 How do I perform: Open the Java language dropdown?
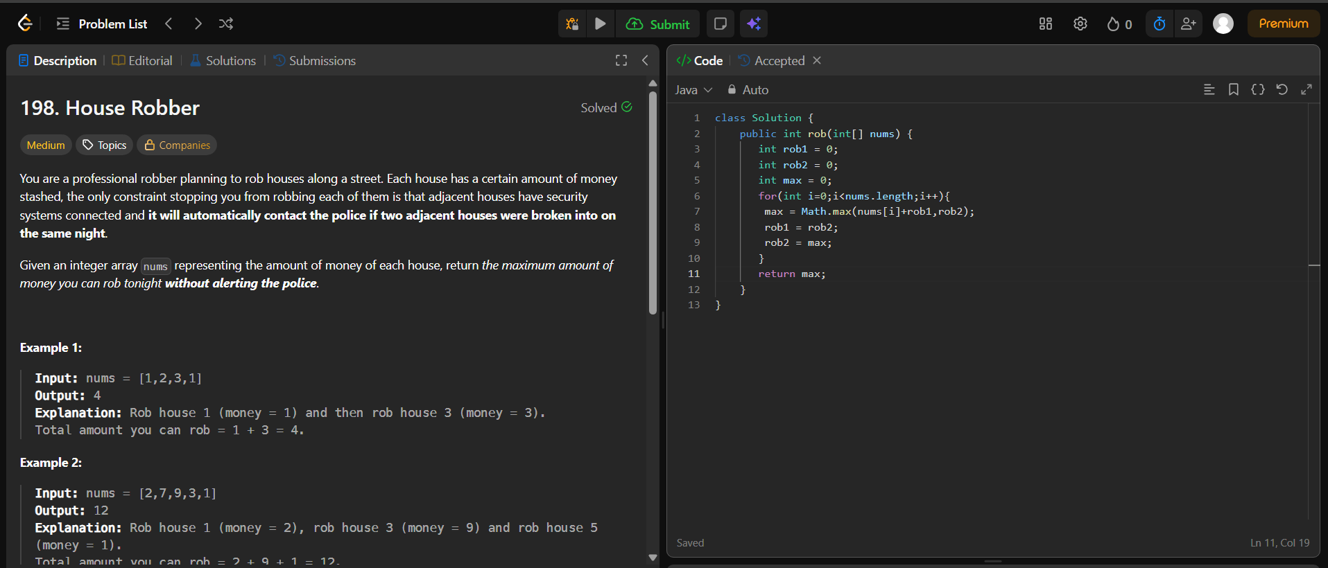pyautogui.click(x=693, y=90)
